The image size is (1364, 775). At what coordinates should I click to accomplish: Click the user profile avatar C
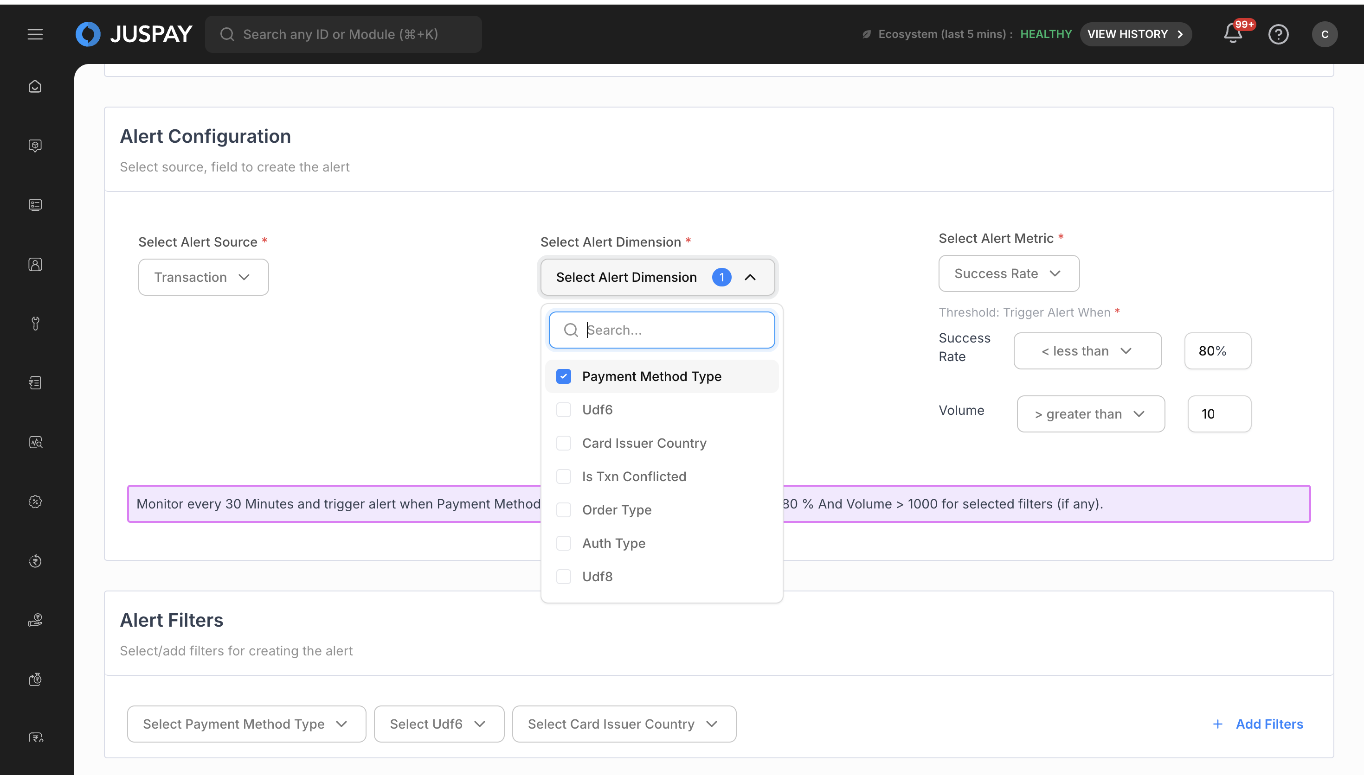pos(1325,34)
